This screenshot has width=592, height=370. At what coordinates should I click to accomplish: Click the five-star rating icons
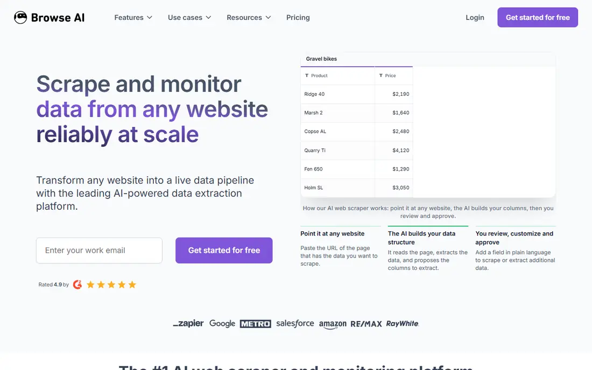tap(111, 284)
